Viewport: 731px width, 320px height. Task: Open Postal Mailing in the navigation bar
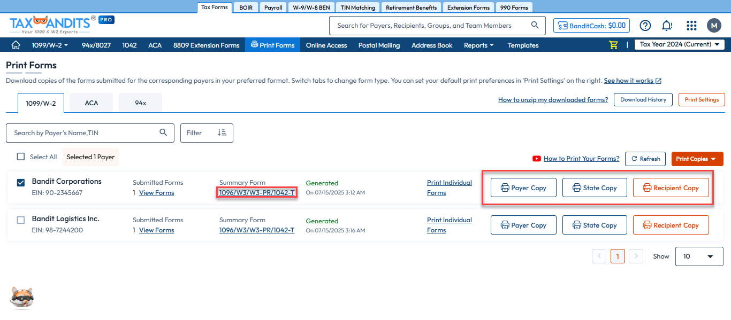coord(379,45)
